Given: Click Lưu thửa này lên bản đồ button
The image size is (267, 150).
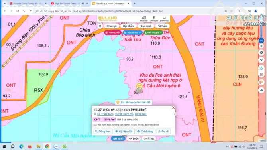Looking at the screenshot, I should coord(133,102).
